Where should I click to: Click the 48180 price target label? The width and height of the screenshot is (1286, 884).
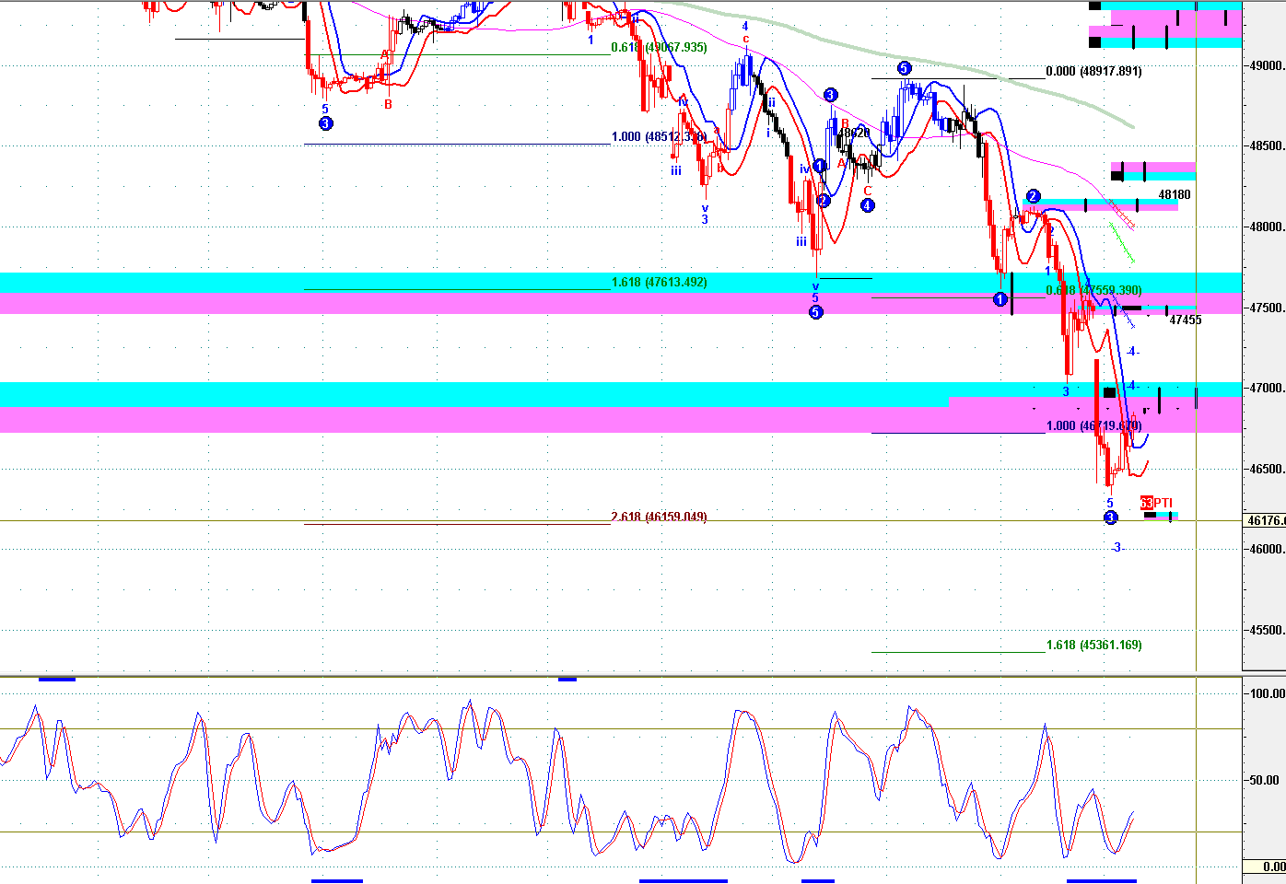click(1174, 194)
